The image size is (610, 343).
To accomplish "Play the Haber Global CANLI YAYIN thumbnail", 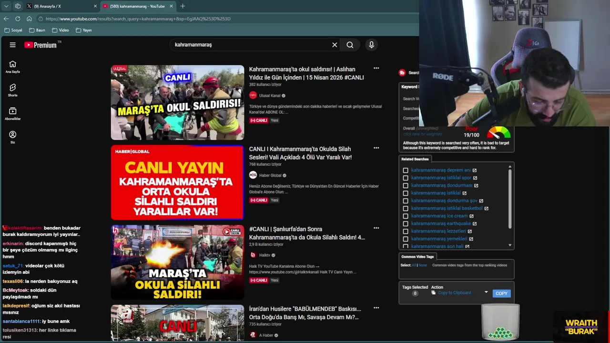I will coord(177,182).
